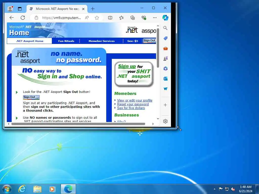Click vertical scrollbar down arrow
Viewport: 259px width, 194px height.
coord(158,119)
